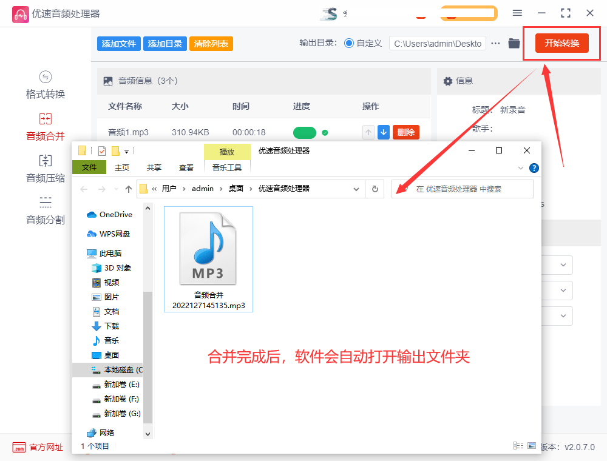
Task: Select 下载 in Explorer sidebar
Action: 106,326
